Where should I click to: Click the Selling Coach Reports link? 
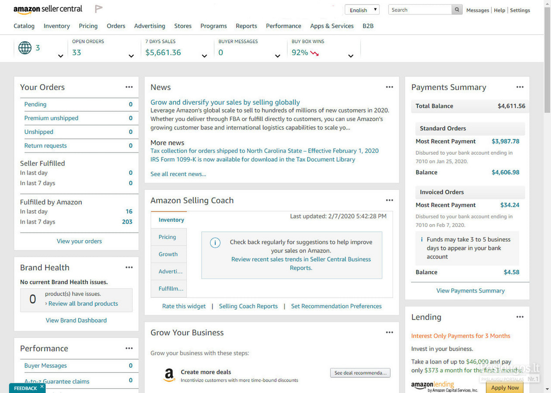click(248, 306)
